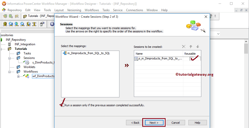
Task: Move session down with the down arrow
Action: (198, 47)
